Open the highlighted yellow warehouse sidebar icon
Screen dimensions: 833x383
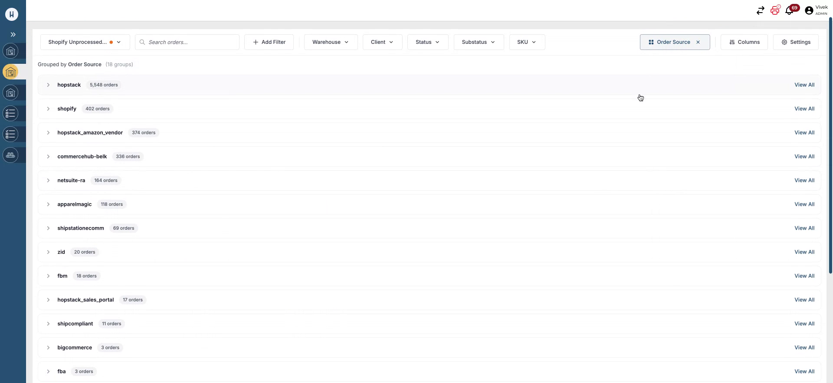11,72
